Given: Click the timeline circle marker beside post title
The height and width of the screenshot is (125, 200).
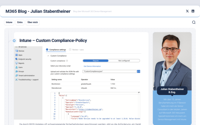Looking at the screenshot, I should 14,41.
